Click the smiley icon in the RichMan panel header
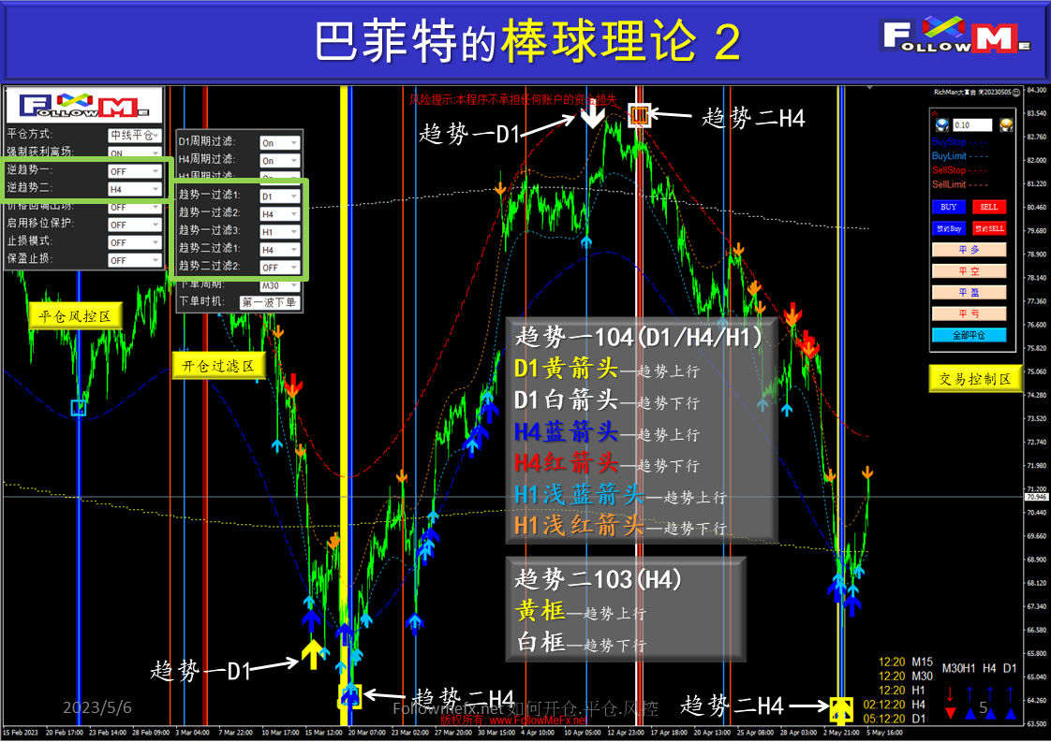 (1016, 92)
